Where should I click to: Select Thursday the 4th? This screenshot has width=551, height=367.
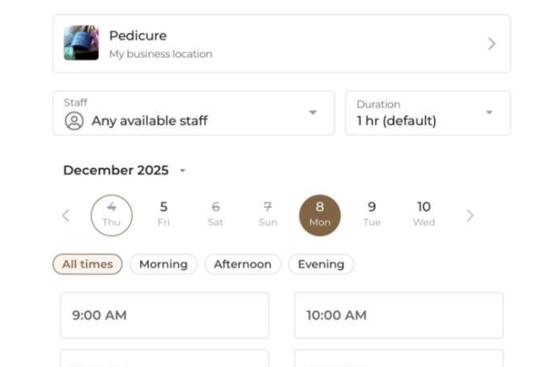pos(112,215)
